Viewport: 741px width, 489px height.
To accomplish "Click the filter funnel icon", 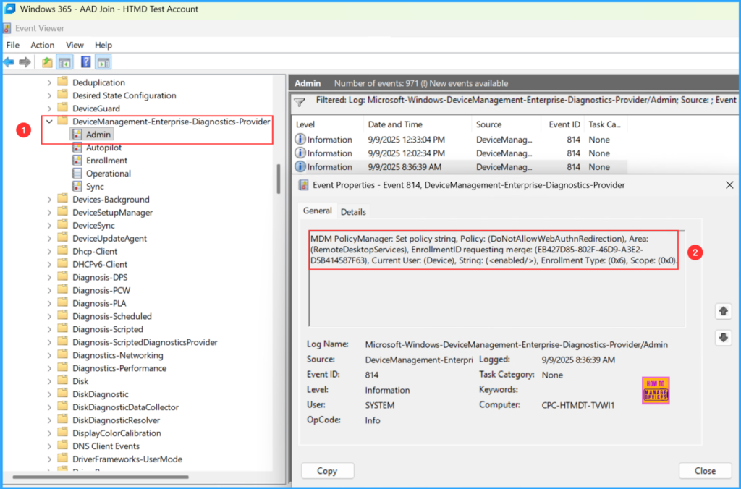I will (300, 102).
